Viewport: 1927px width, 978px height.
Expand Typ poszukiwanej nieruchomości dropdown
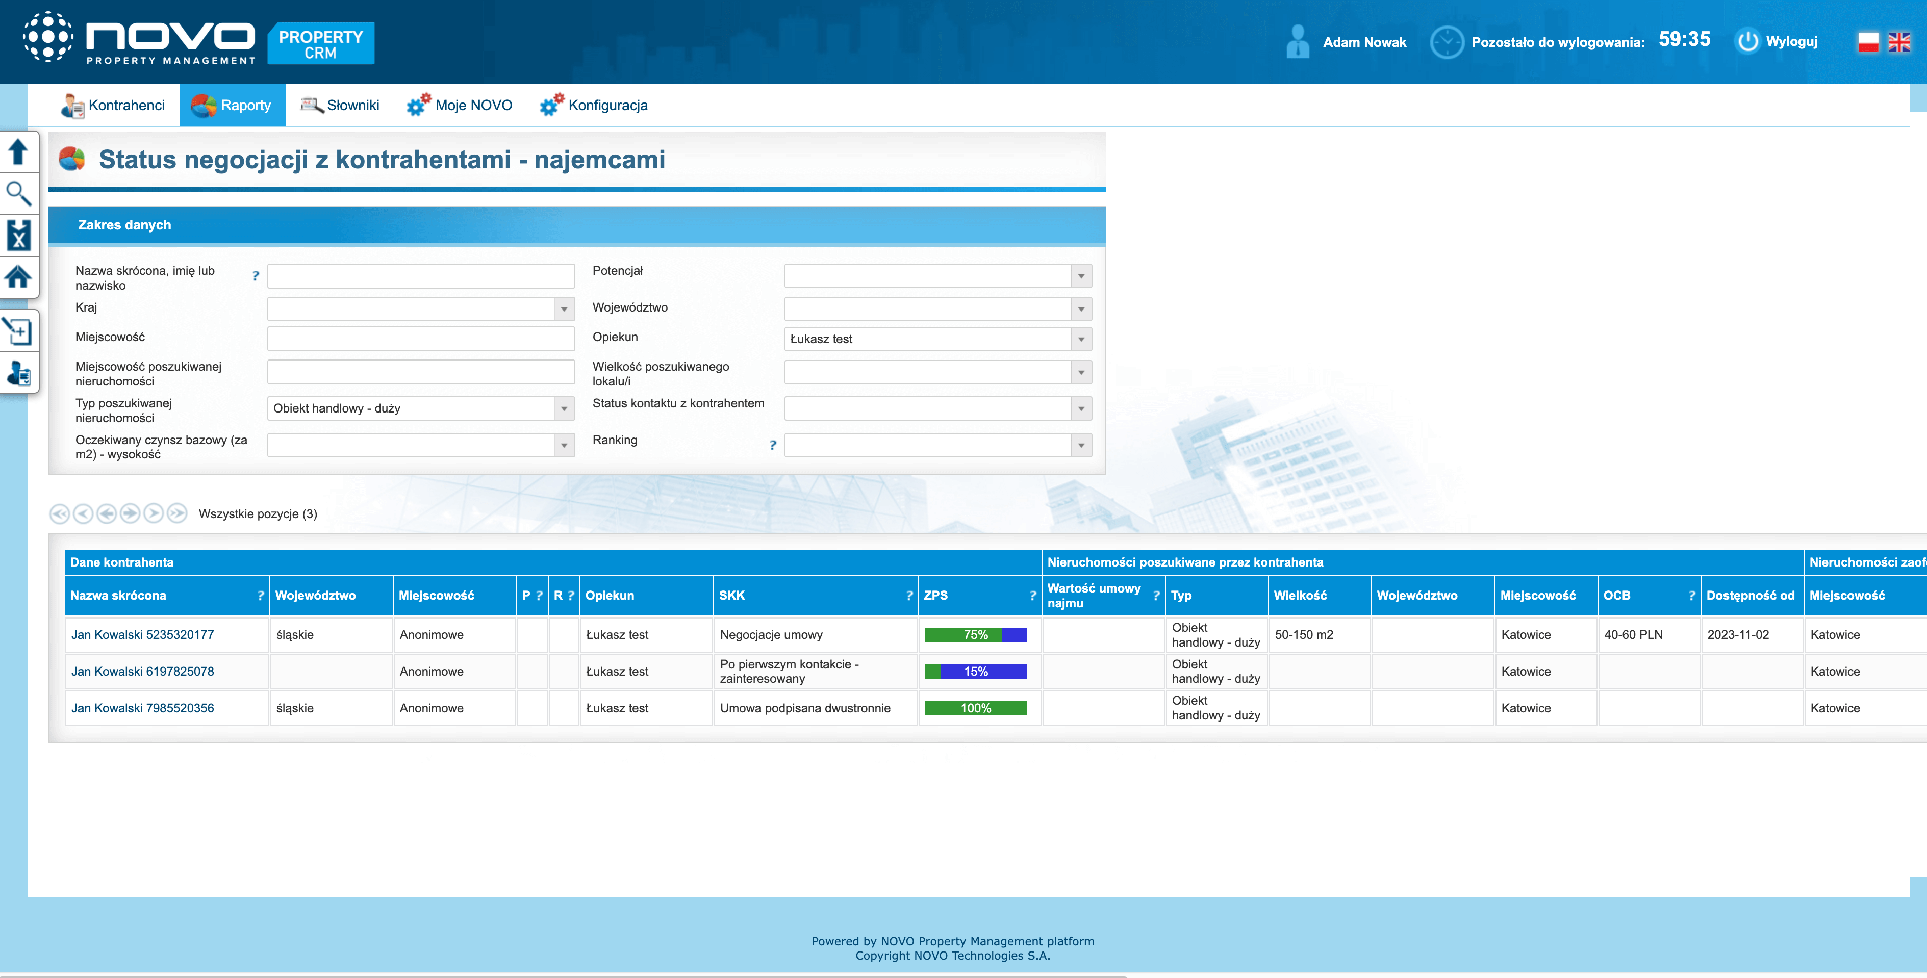564,409
